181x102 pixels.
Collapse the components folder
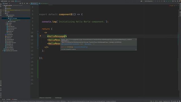pyautogui.click(x=6, y=15)
